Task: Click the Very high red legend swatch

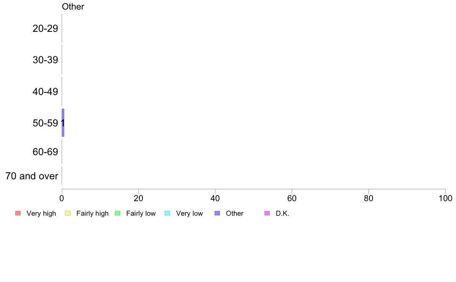Action: 18,213
